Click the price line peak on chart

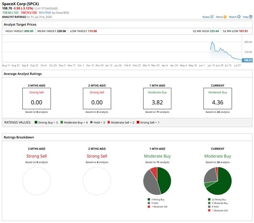[212, 42]
